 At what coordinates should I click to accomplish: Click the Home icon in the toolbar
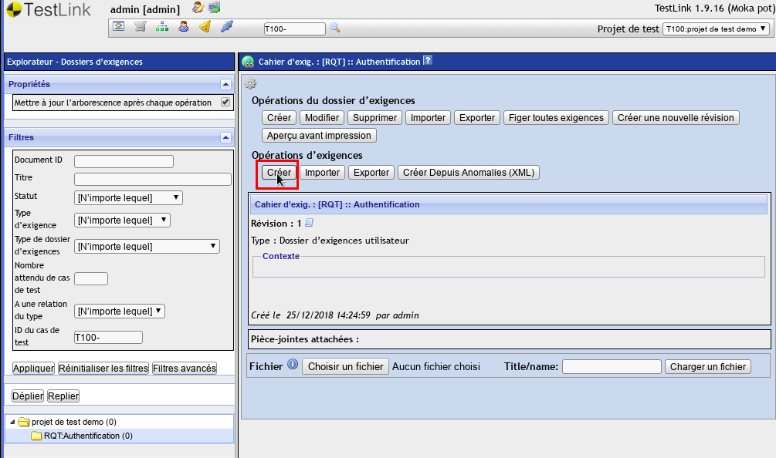(118, 27)
